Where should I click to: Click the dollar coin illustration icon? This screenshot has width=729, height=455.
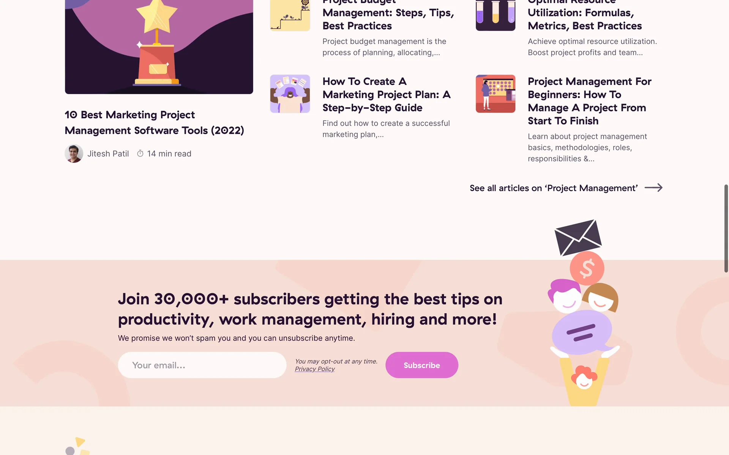pos(587,268)
